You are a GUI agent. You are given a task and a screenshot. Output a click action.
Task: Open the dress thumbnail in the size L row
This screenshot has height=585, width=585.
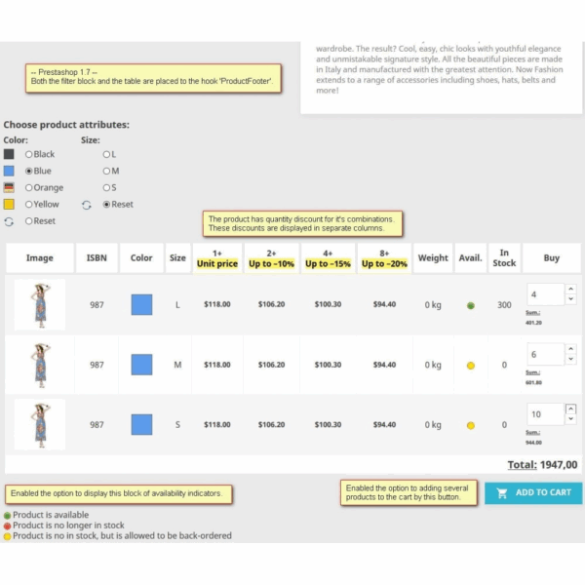40,305
